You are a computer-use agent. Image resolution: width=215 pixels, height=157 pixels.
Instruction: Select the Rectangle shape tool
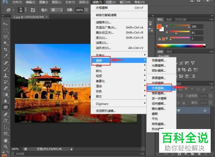(x=6, y=133)
